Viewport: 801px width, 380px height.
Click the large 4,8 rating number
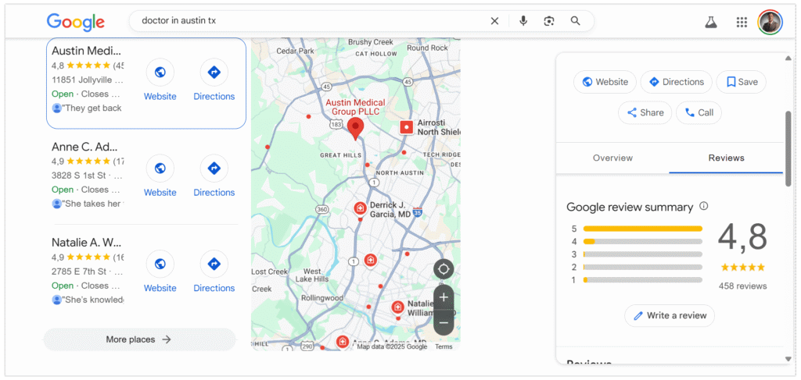pos(742,237)
